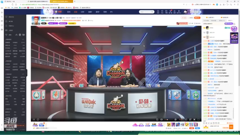The image size is (240, 135).
Task: Click the purple badge under stream title
Action: coord(53,23)
